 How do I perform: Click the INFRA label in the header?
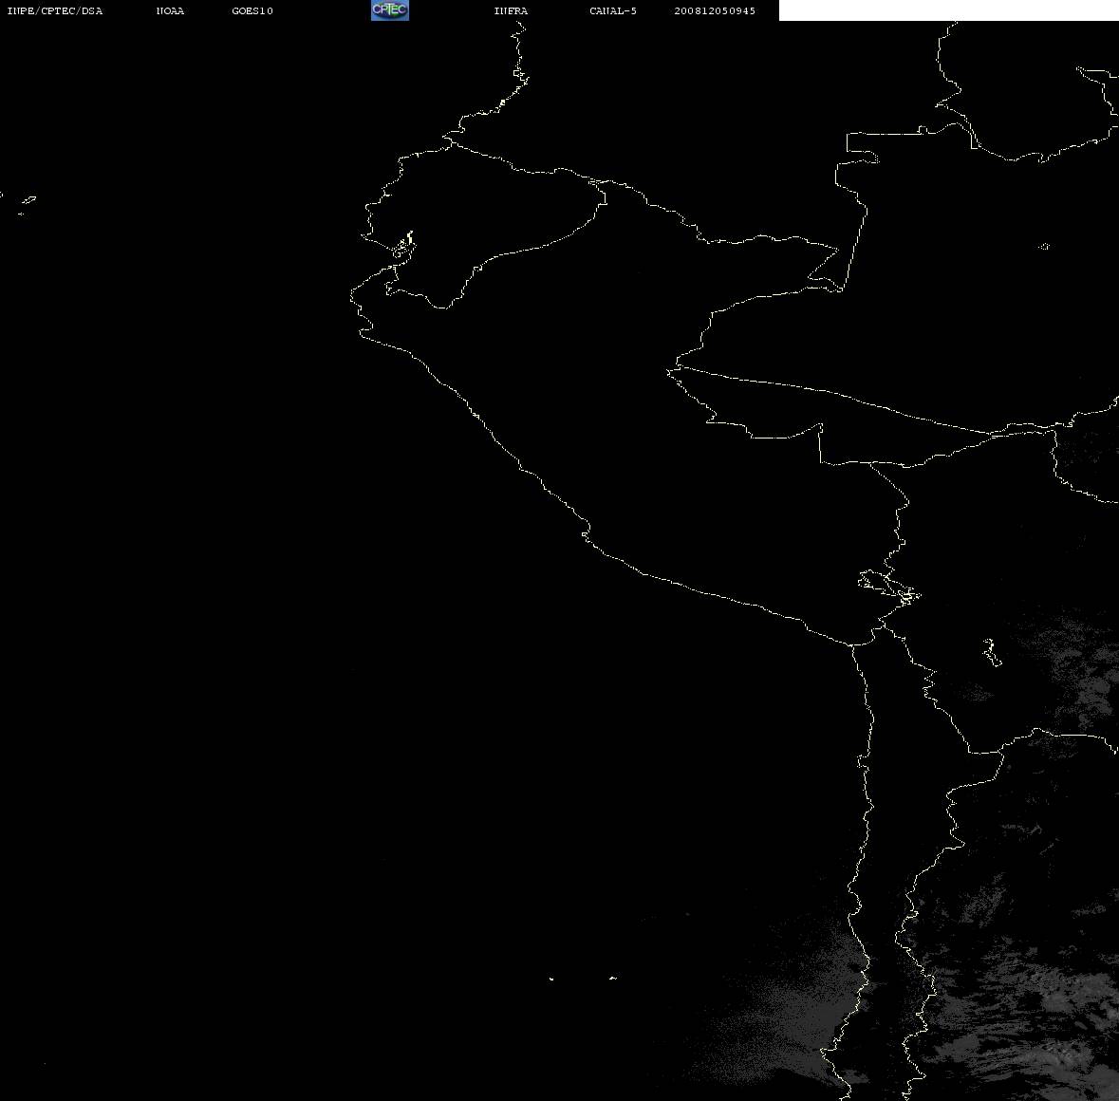[511, 10]
